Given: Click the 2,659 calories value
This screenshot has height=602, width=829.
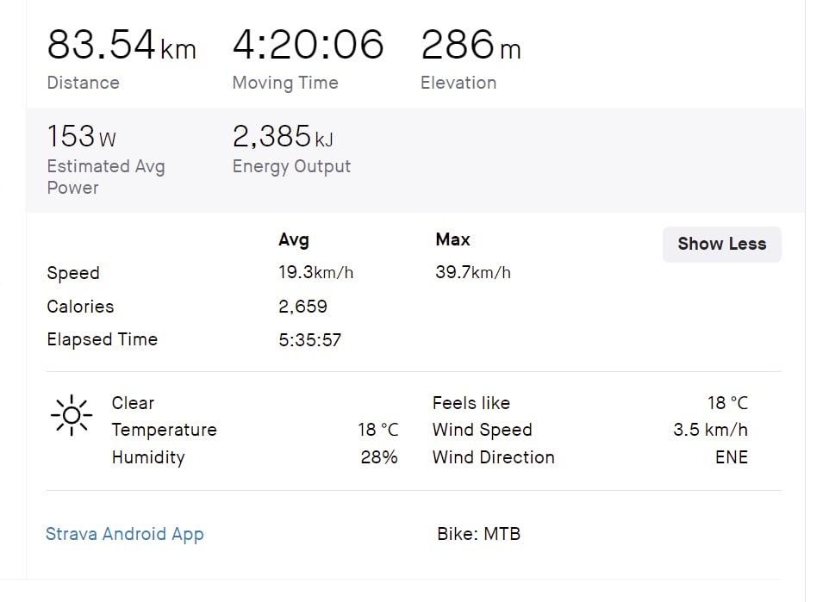Looking at the screenshot, I should (x=302, y=307).
